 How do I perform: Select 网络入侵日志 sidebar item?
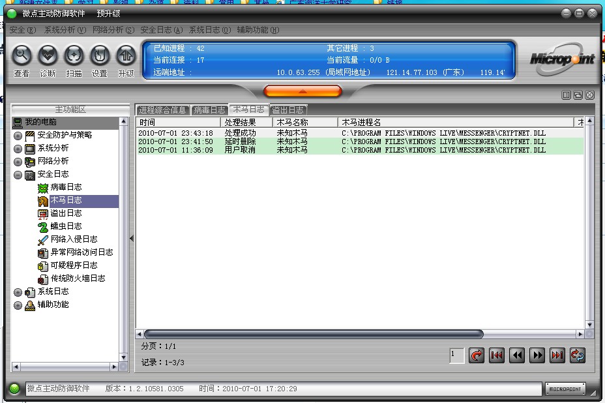(74, 239)
